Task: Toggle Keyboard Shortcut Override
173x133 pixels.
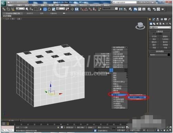Action: [x=77, y=9]
